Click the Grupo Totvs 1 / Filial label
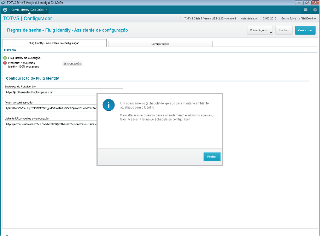 [299, 18]
